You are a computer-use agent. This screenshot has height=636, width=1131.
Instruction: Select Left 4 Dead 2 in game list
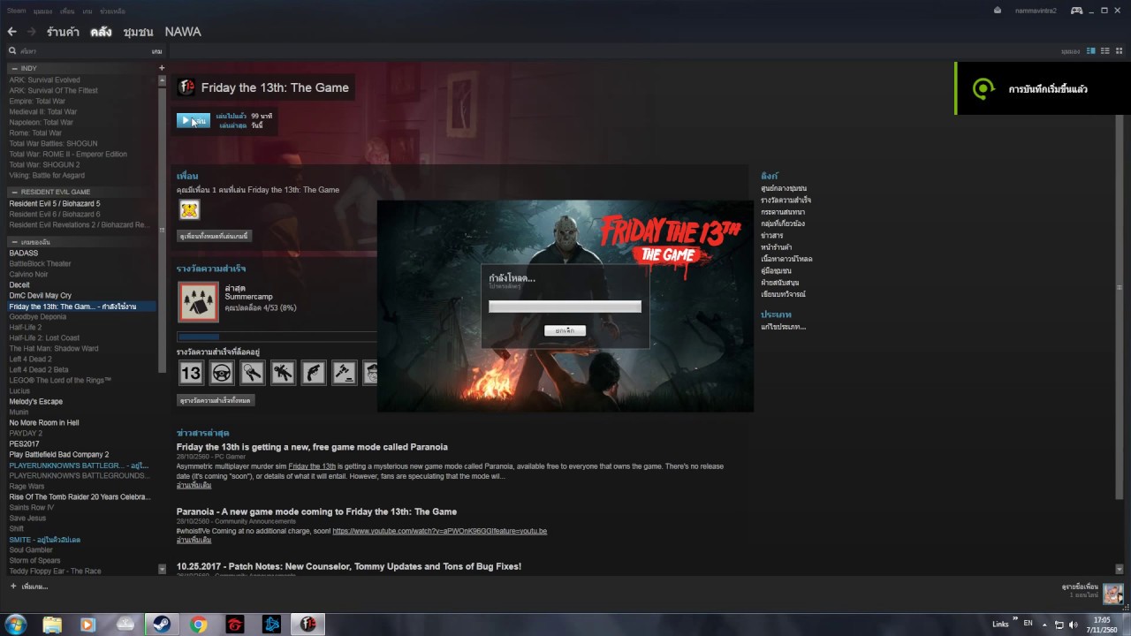30,360
